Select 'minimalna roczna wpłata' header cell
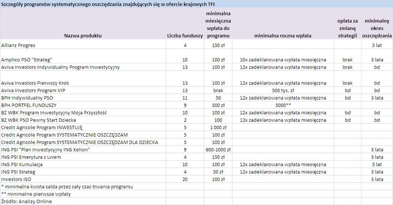This screenshot has width=393, height=205. [x=283, y=35]
